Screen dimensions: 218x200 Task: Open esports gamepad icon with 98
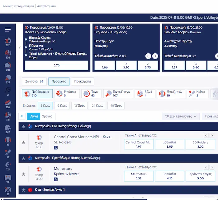[8, 178]
